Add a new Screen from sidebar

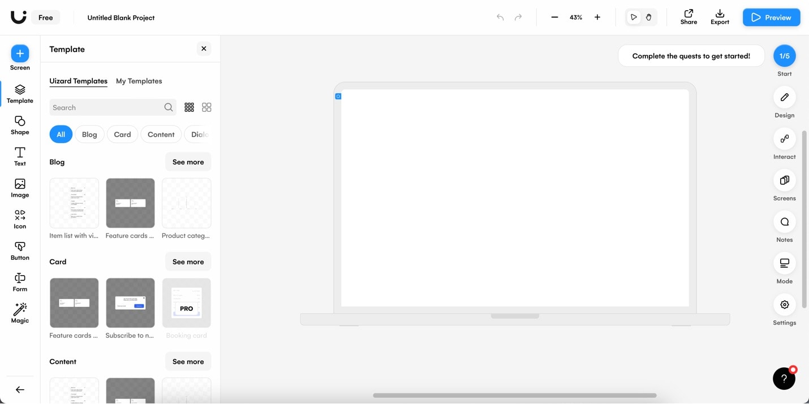click(x=20, y=58)
